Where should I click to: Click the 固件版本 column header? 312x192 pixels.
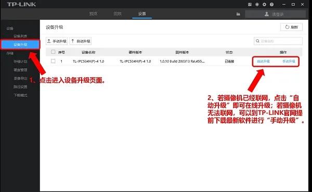pos(182,52)
